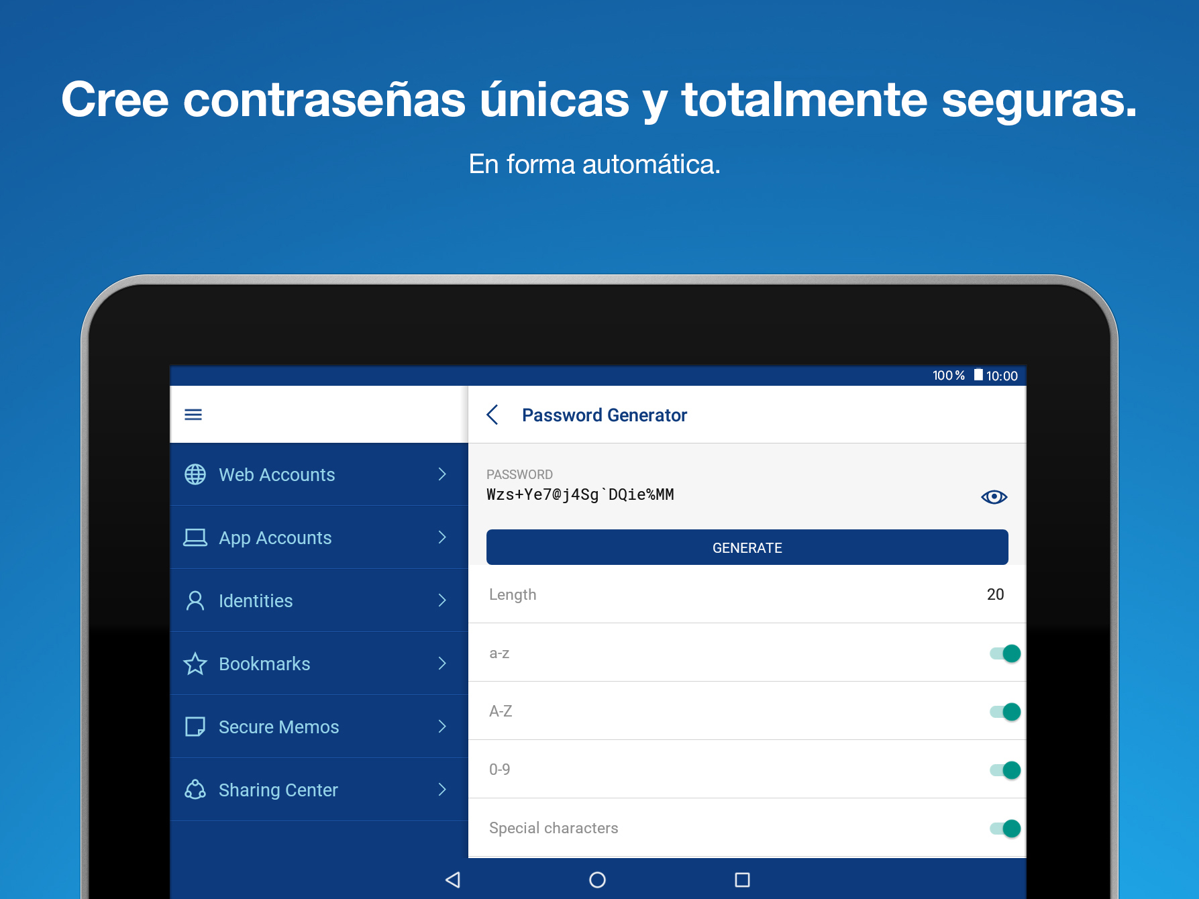Turn off the Special characters switch
This screenshot has height=899, width=1199.
(x=1005, y=829)
